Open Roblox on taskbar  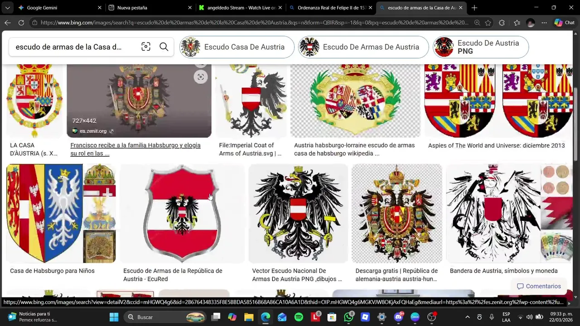[365, 317]
